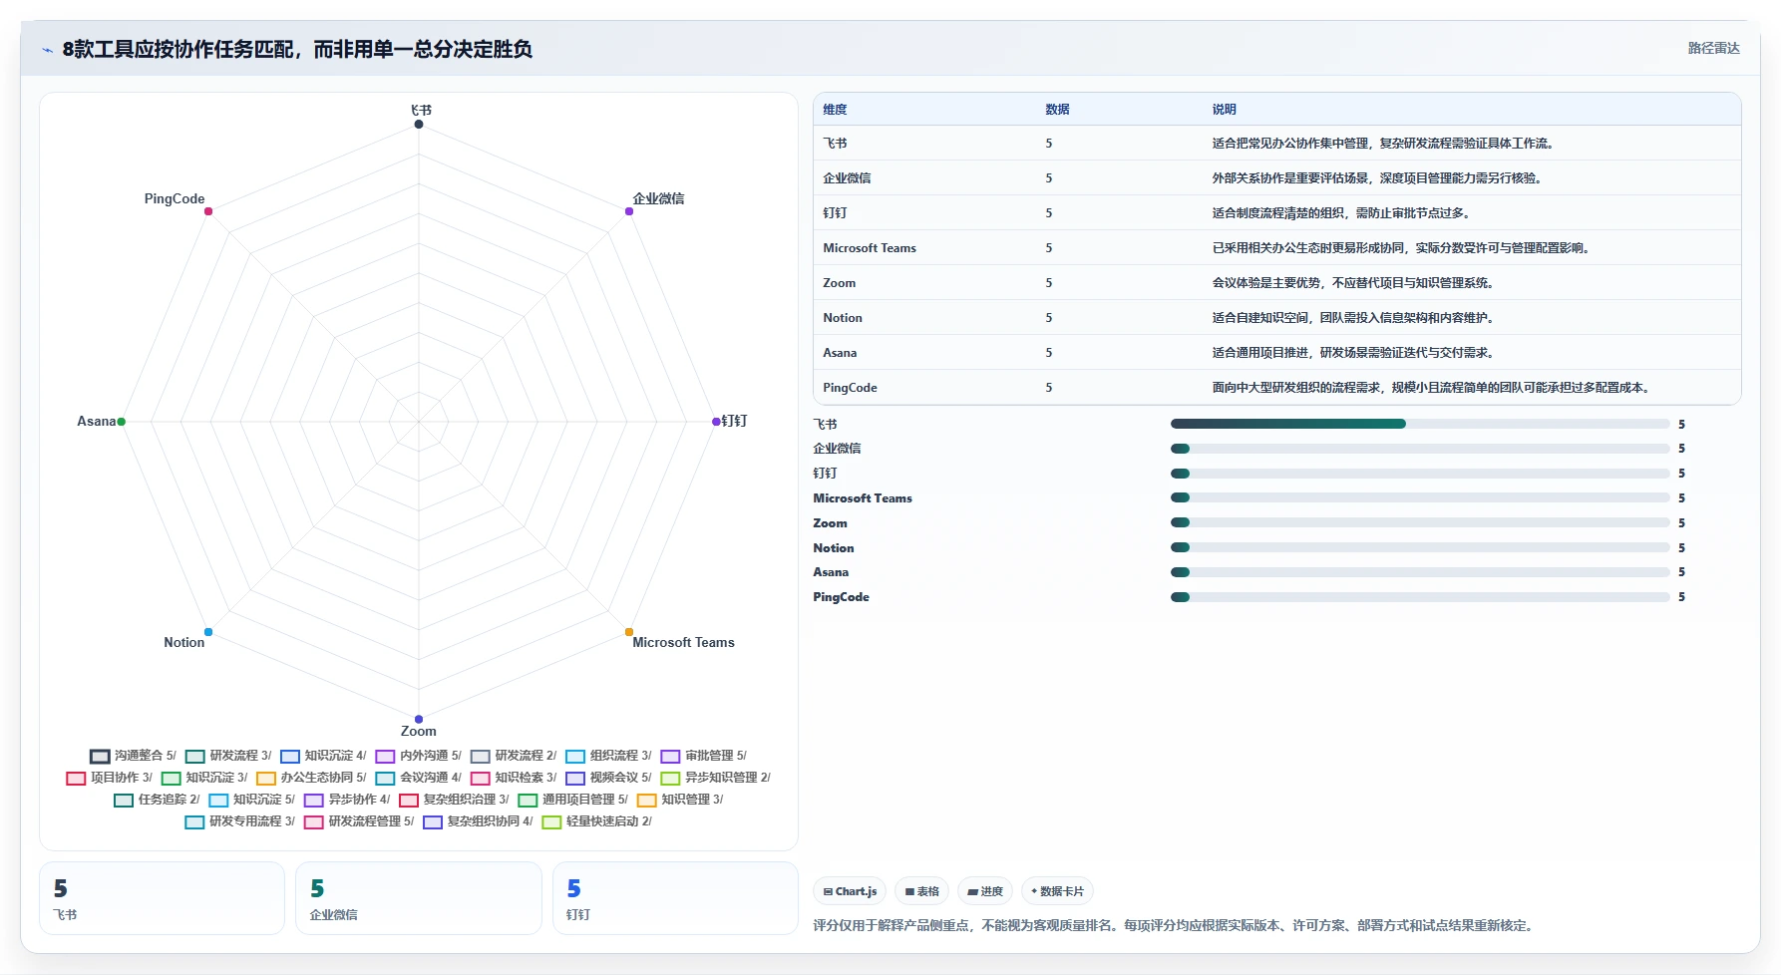Click the 飞书 progress bar
This screenshot has height=975, width=1781.
tap(1420, 424)
